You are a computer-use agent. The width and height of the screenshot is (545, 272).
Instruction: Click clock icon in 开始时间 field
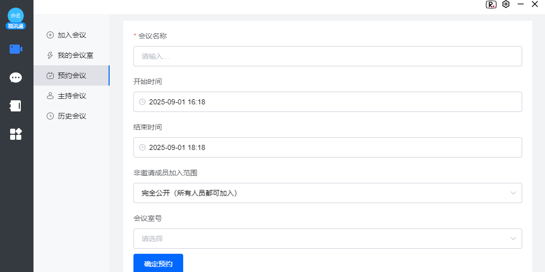click(x=142, y=102)
